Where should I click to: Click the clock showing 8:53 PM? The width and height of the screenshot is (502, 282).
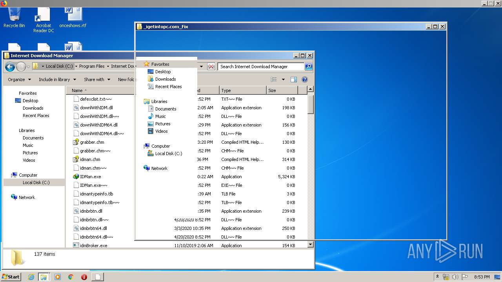(482, 277)
